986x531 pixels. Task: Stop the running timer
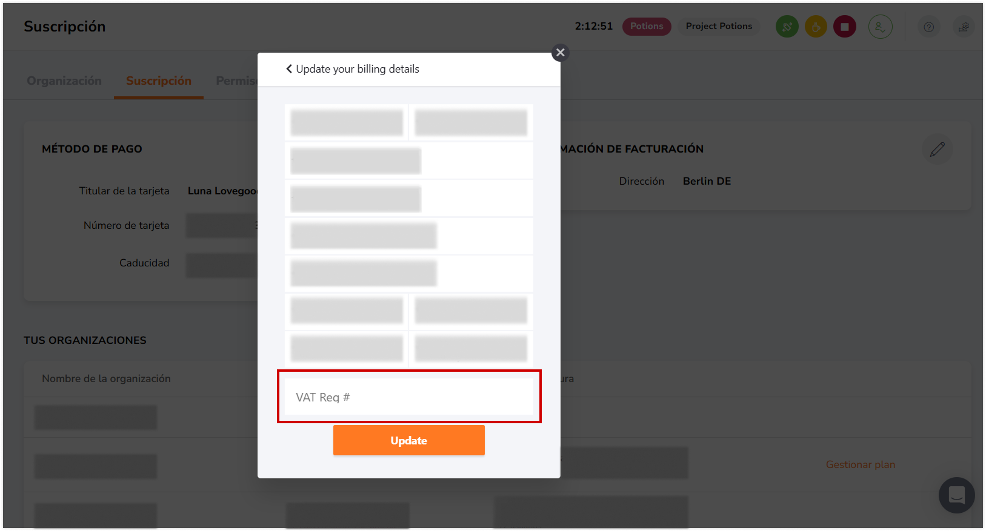(845, 26)
